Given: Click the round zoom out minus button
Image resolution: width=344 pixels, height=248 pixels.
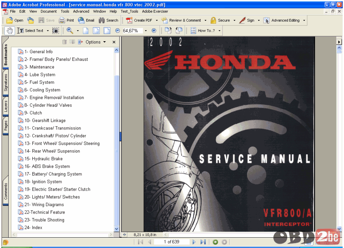Looking at the screenshot, I should (118, 31).
